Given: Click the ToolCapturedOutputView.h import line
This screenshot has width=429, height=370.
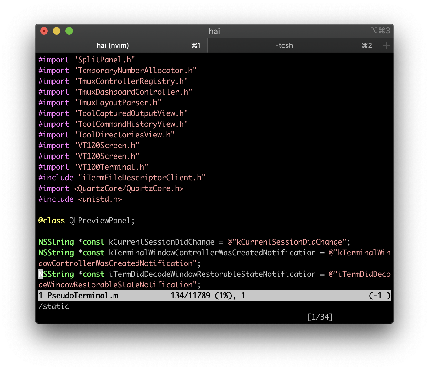Looking at the screenshot, I should 131,113.
